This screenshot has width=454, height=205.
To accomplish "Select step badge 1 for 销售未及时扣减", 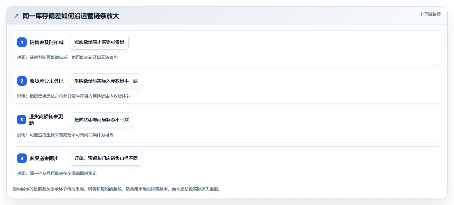I will click(x=22, y=42).
